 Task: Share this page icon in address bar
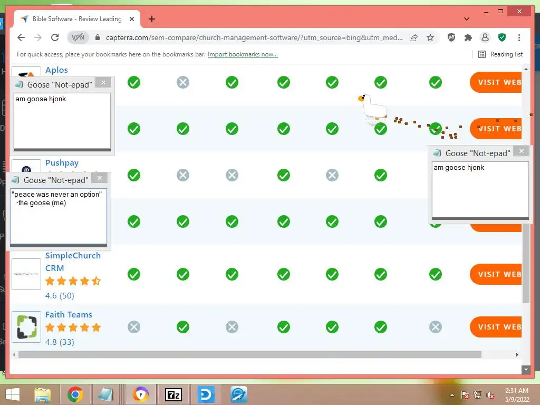pyautogui.click(x=413, y=37)
